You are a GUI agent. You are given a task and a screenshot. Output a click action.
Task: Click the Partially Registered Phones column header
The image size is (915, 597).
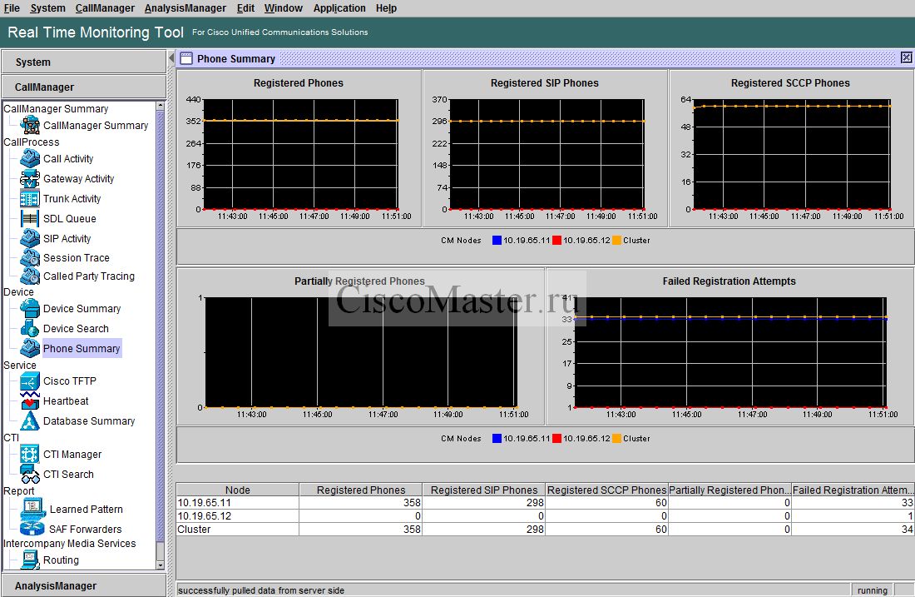point(730,490)
